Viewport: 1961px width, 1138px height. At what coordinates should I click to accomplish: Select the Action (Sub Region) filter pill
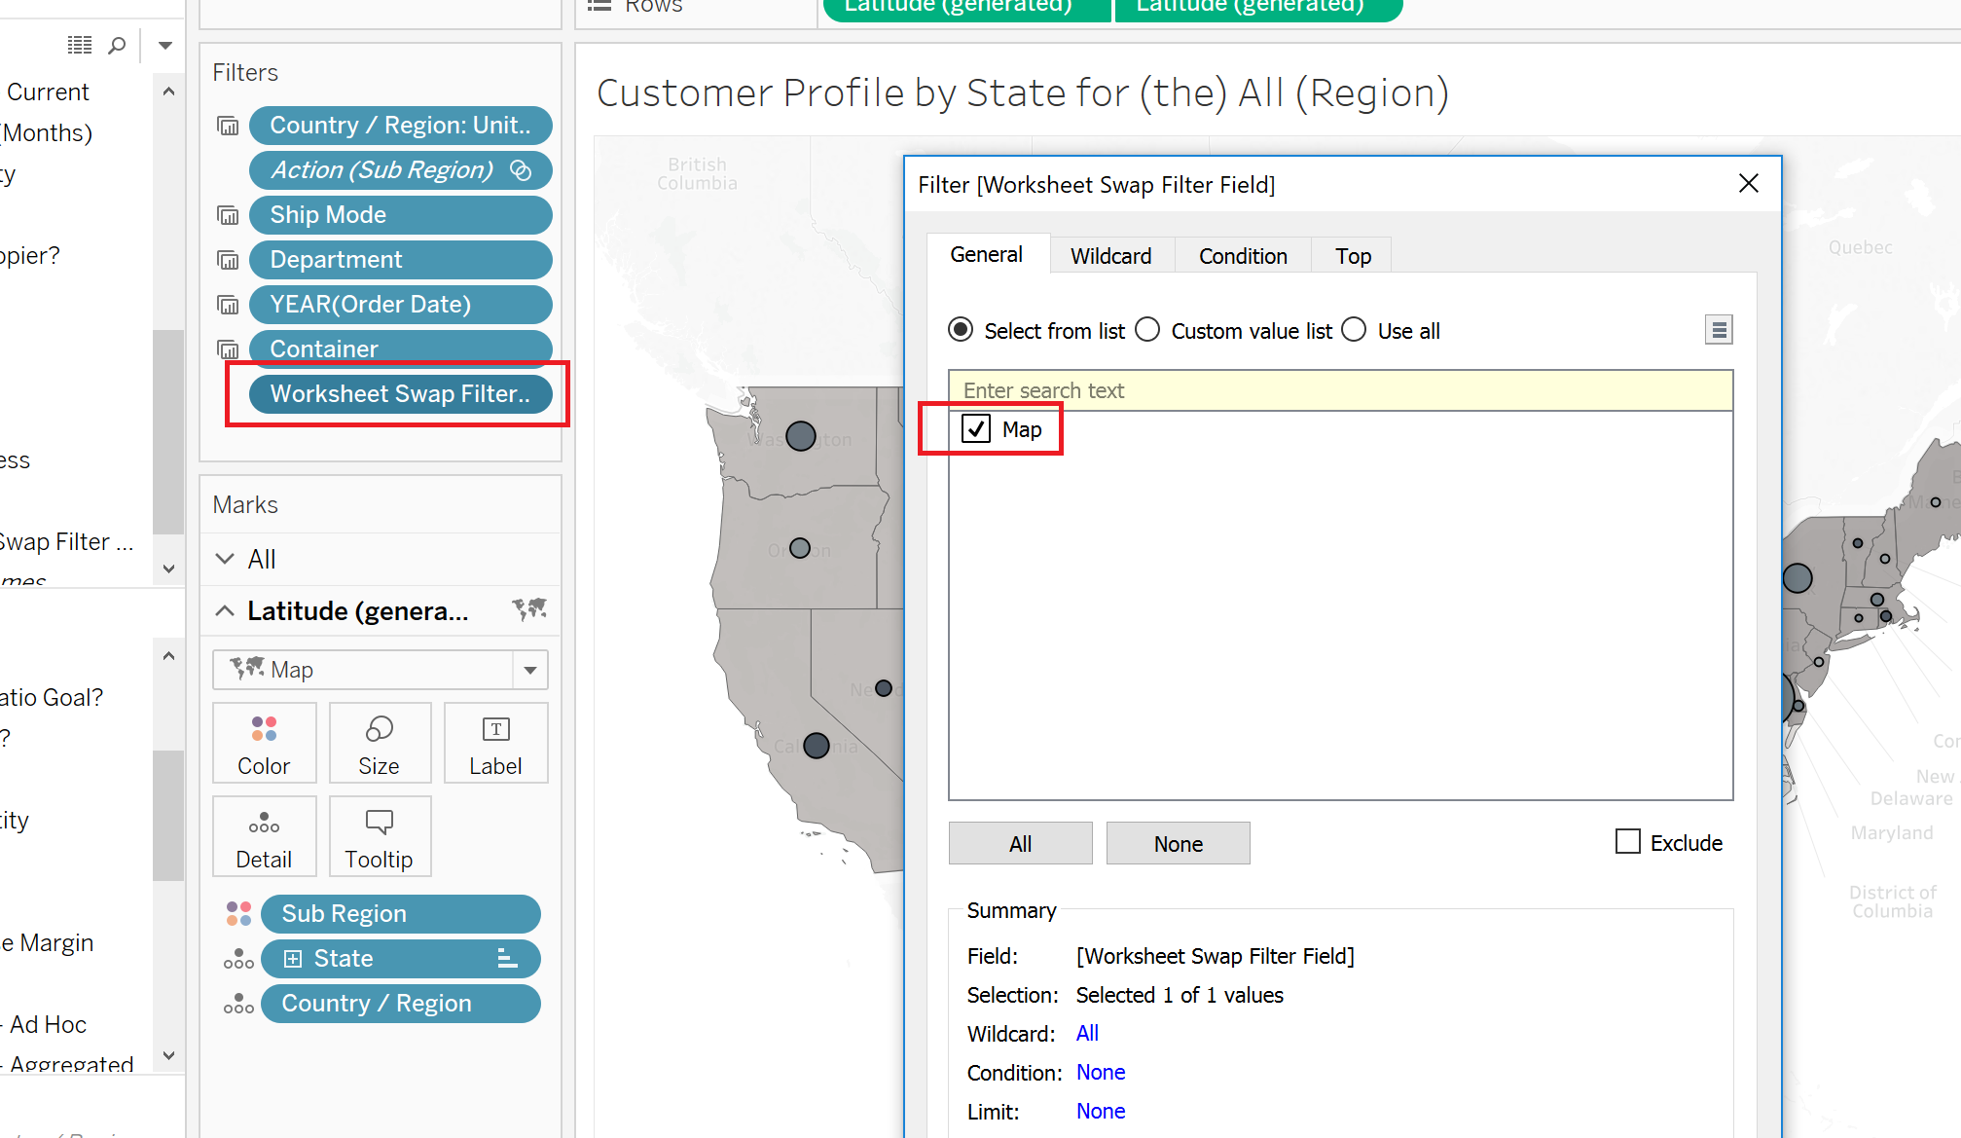[x=401, y=170]
